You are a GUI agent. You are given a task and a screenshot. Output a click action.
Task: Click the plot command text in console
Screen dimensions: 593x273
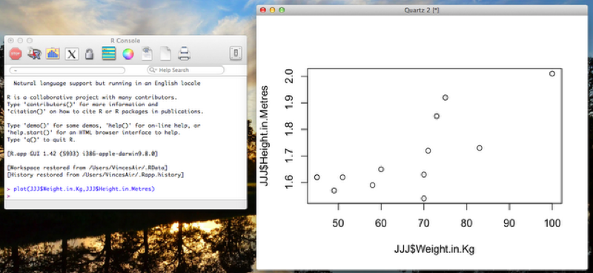coord(84,188)
